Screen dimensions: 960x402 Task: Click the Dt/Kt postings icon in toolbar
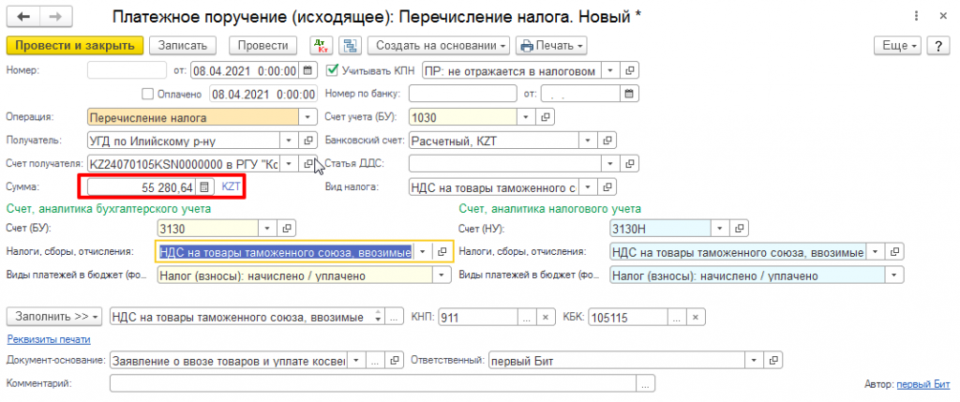[322, 45]
